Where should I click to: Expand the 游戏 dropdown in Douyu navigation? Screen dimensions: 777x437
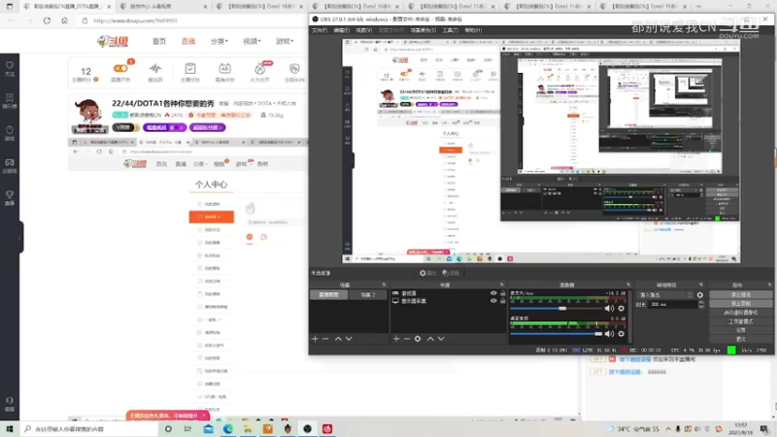[285, 42]
